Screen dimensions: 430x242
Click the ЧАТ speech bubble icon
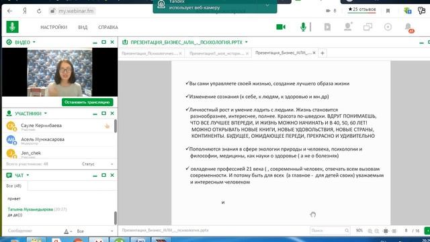9,175
